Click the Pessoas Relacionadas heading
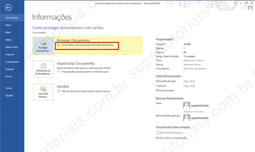 (x=169, y=98)
